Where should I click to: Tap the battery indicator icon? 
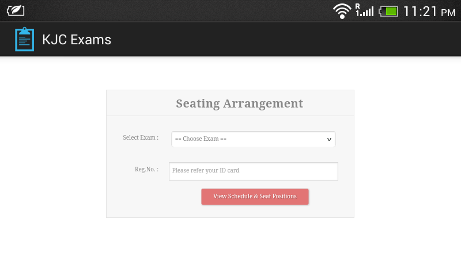tap(388, 11)
